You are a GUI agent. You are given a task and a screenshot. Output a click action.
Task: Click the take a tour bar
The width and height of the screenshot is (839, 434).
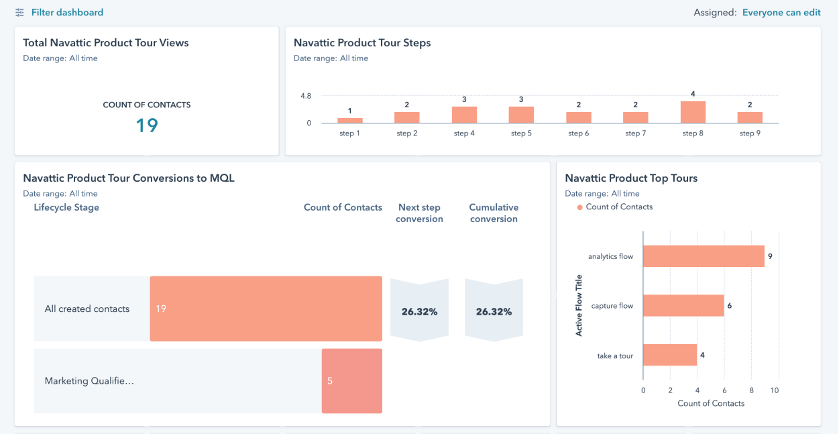click(x=670, y=356)
